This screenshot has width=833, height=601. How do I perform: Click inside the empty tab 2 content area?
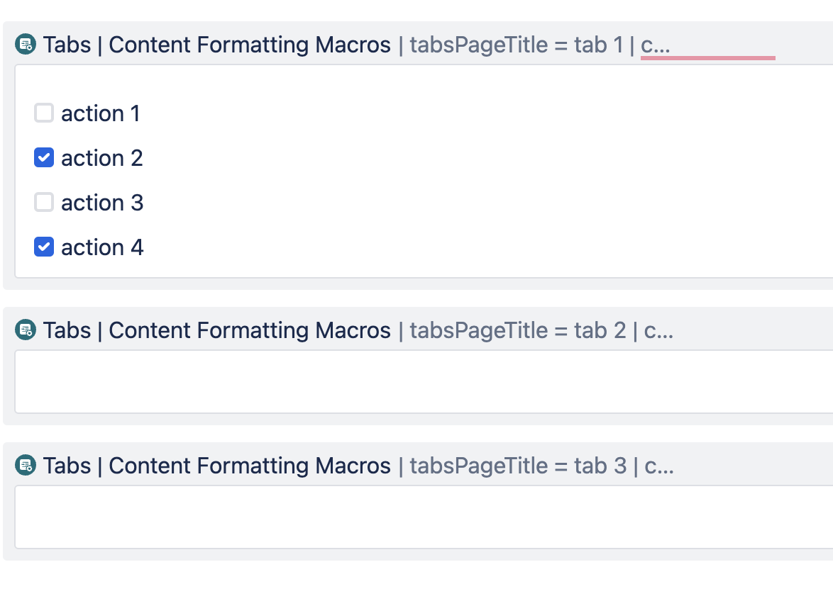(x=415, y=381)
